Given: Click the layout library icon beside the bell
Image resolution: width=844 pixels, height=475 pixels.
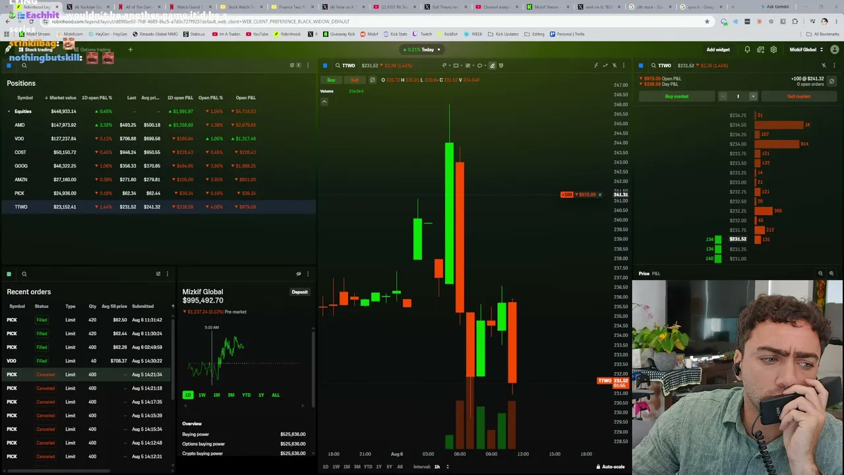Looking at the screenshot, I should (x=760, y=49).
